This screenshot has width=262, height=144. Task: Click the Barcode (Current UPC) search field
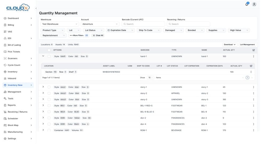pyautogui.click(x=143, y=24)
